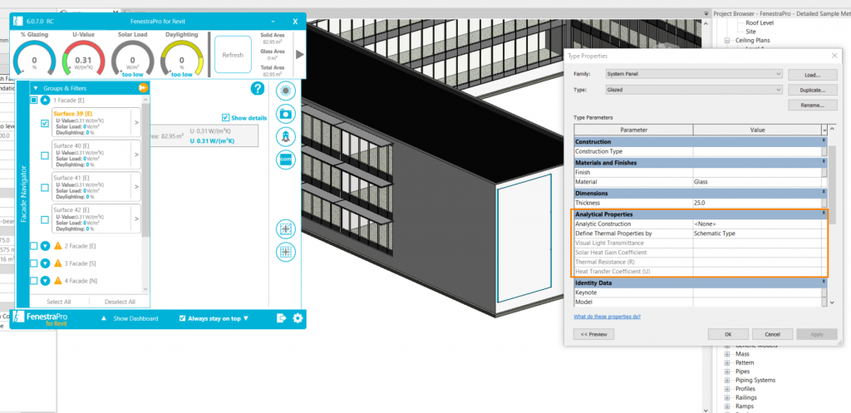Uncheck the Surface 39 [E] checkbox
The height and width of the screenshot is (413, 851).
click(x=45, y=123)
